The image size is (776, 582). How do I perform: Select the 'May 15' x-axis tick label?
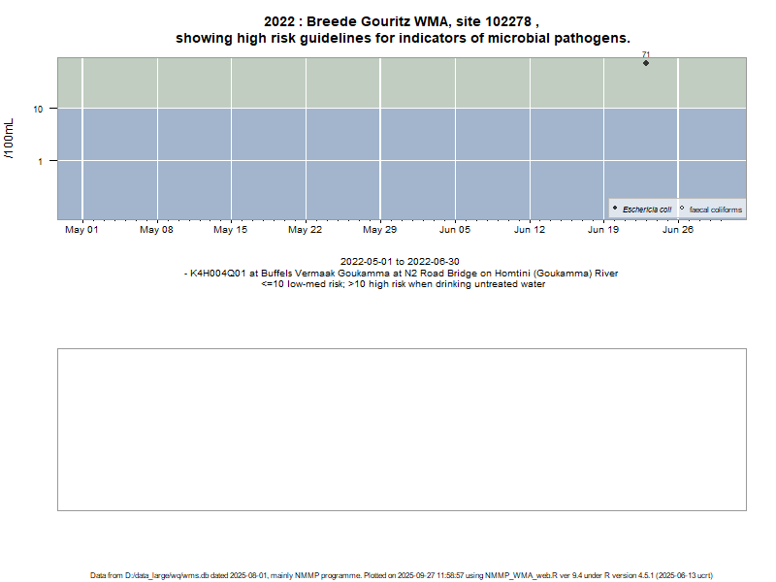tap(231, 230)
